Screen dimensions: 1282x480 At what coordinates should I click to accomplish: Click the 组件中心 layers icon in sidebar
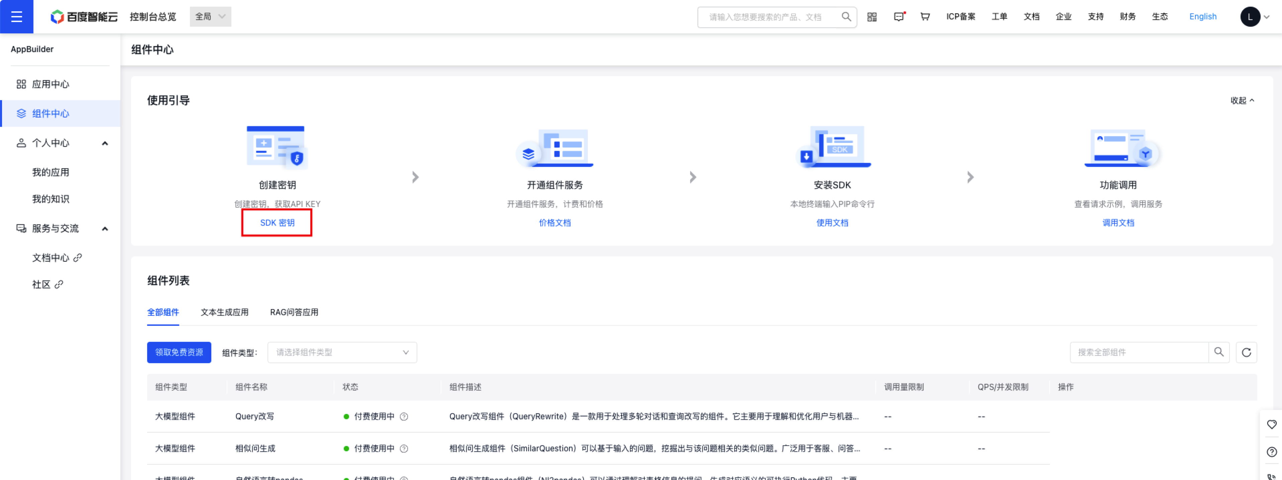pos(21,113)
